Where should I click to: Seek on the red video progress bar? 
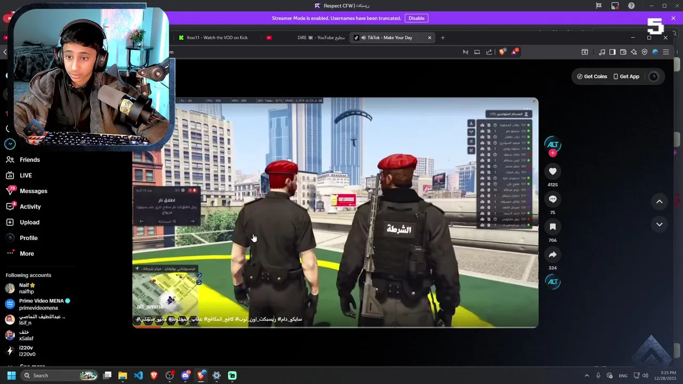pyautogui.click(x=335, y=326)
